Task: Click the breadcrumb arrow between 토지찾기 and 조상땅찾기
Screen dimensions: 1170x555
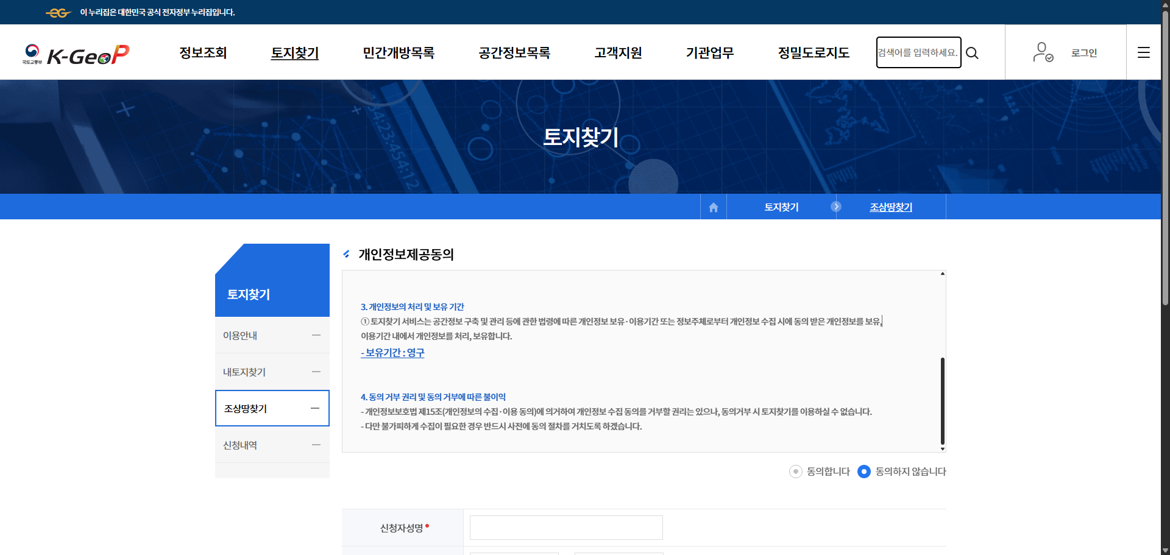Action: (836, 207)
